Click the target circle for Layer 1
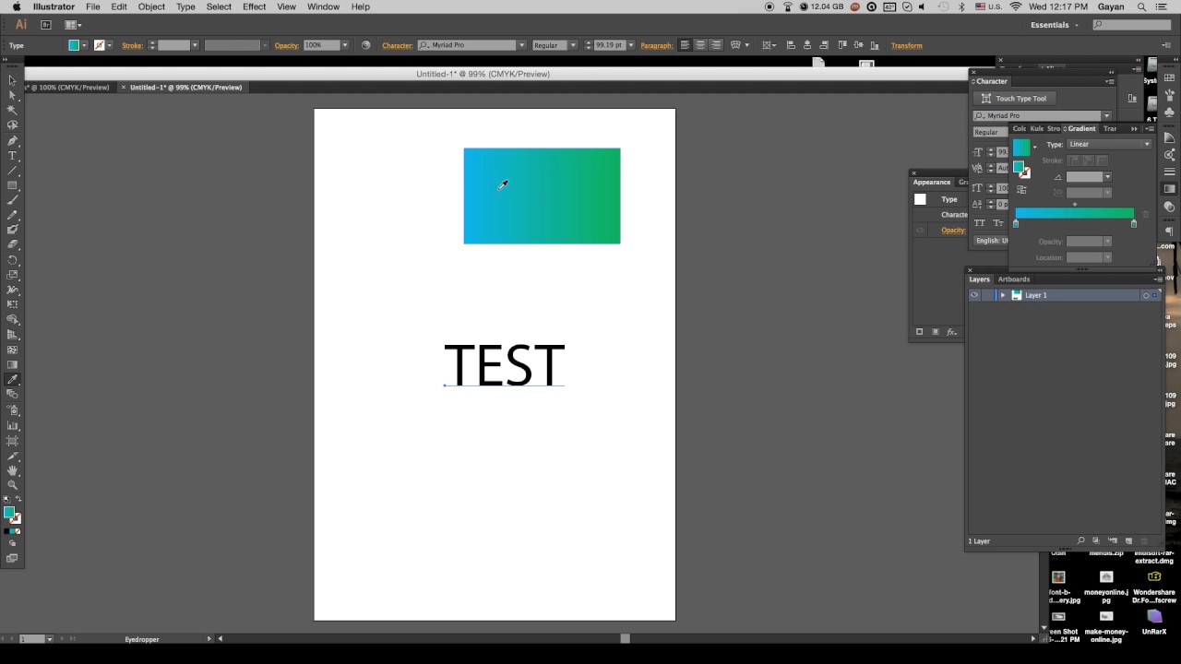 pos(1146,295)
